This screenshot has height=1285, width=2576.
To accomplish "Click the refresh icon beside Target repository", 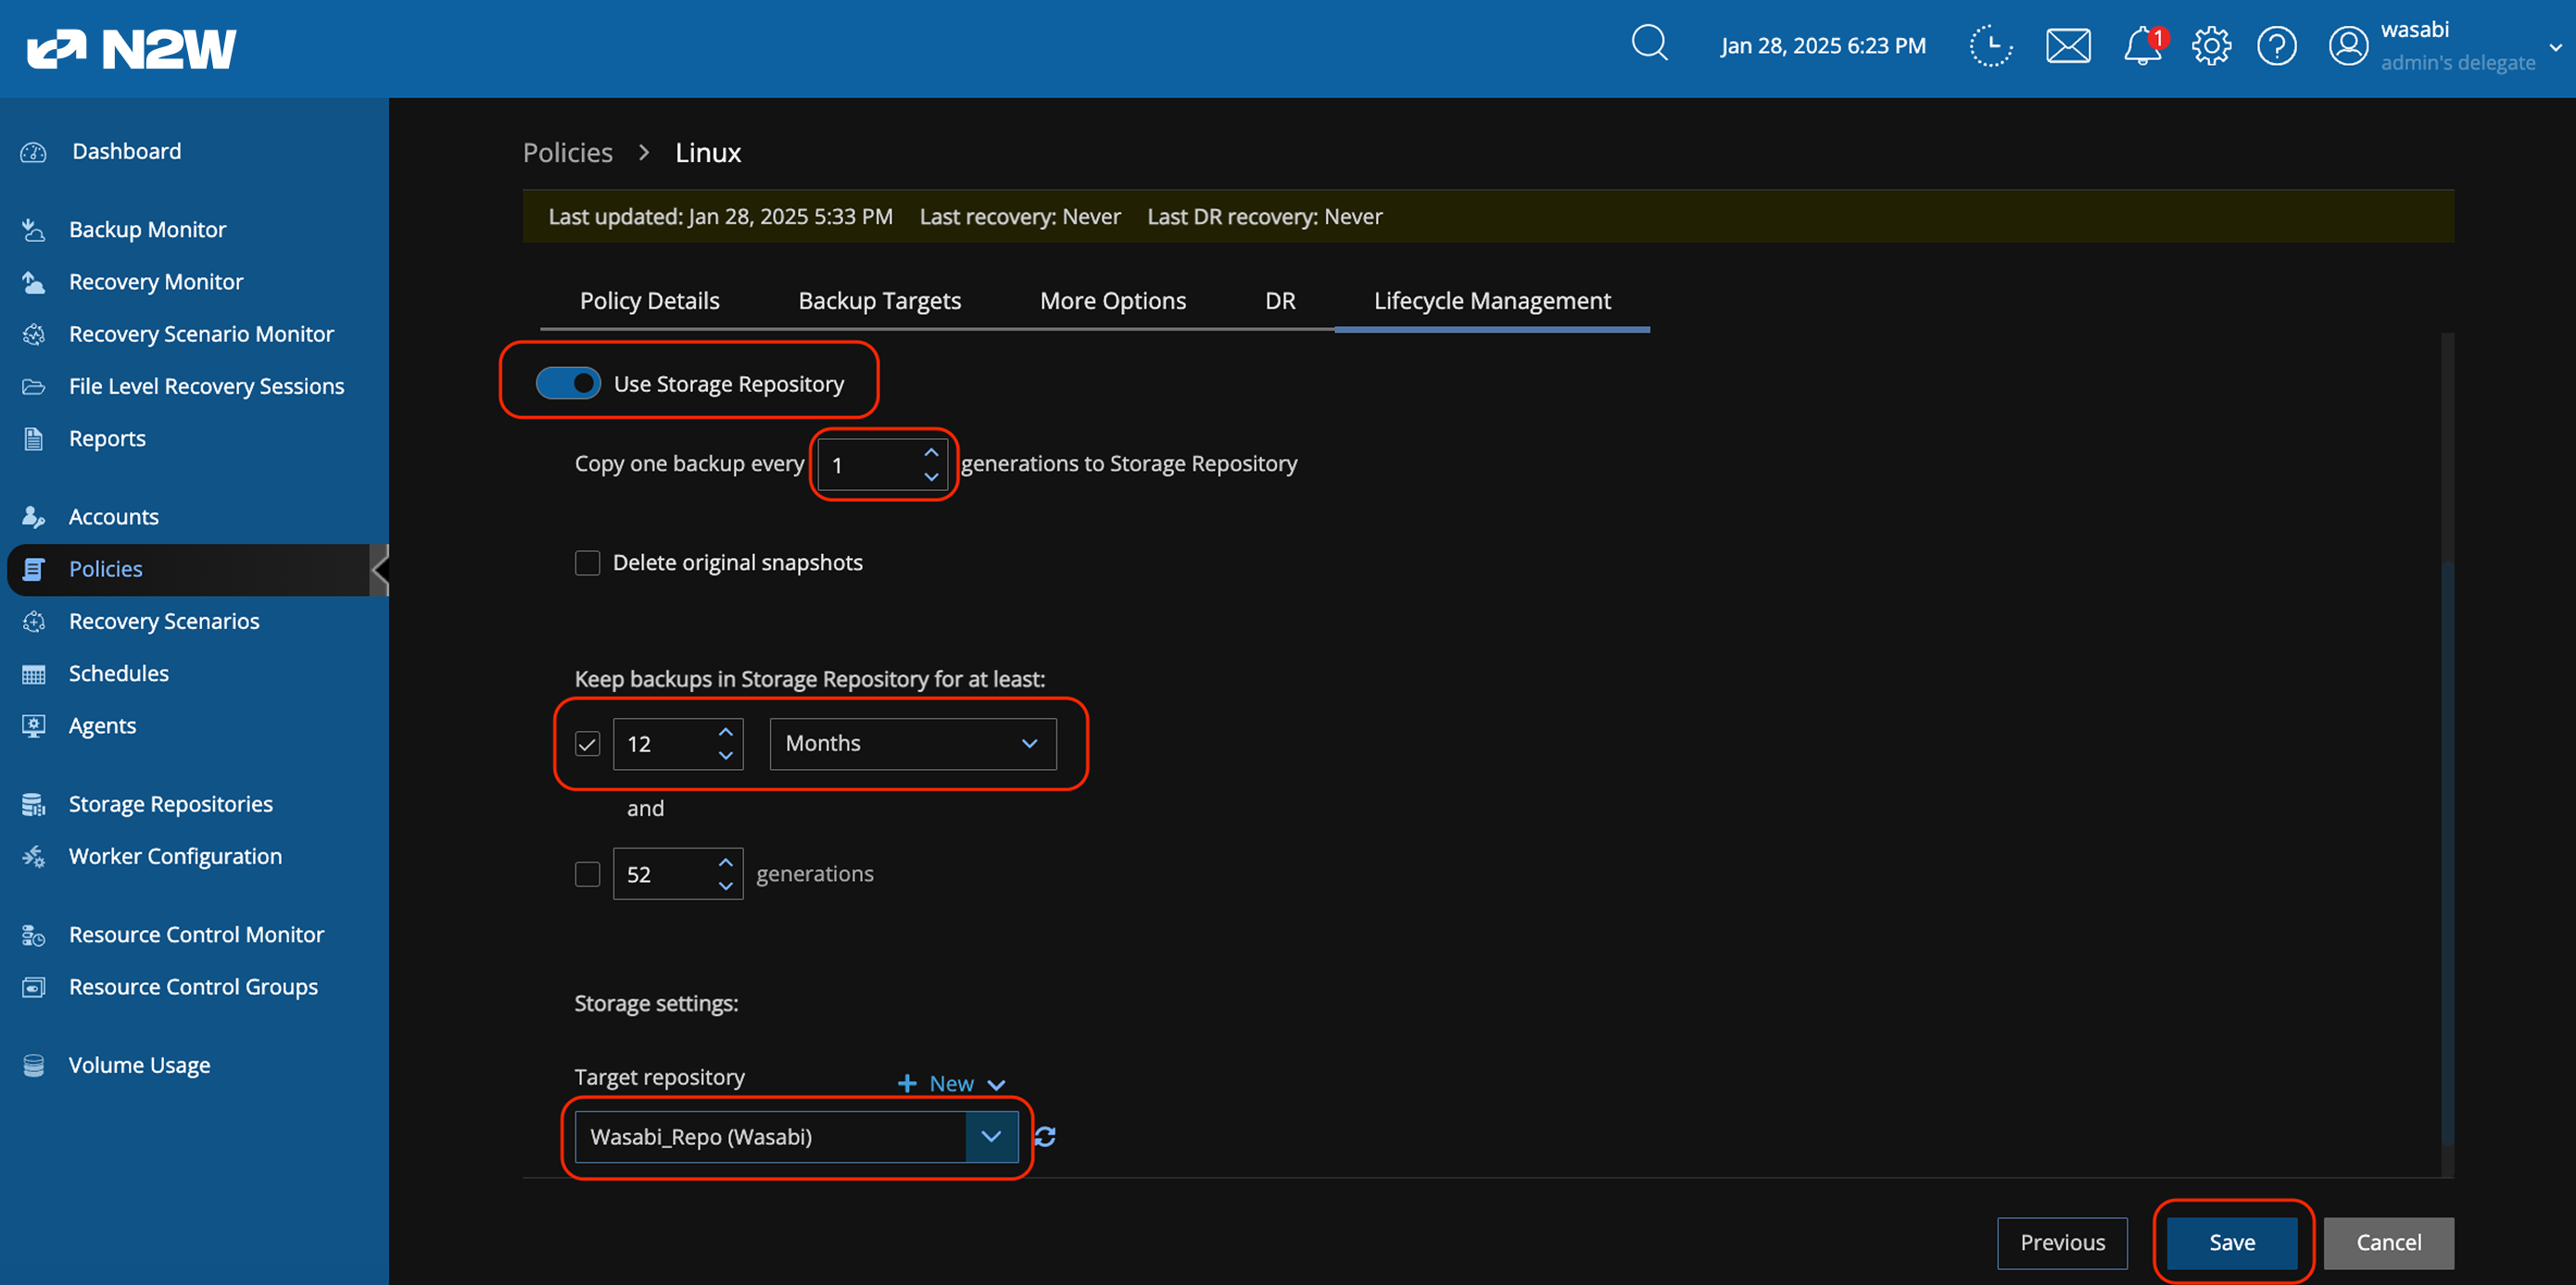I will coord(1045,1136).
